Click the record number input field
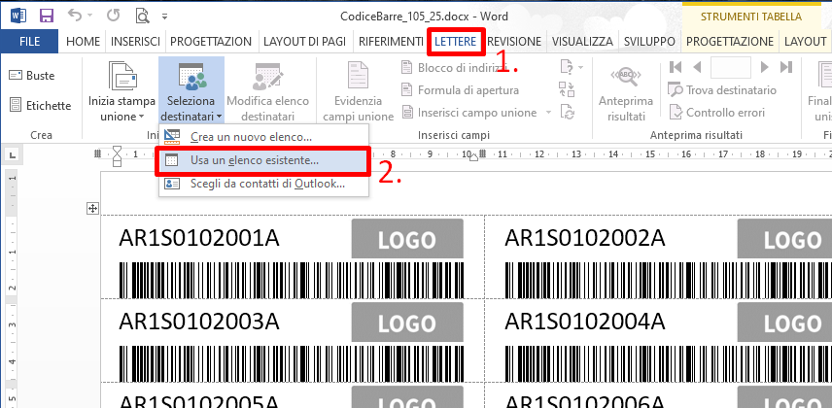 click(x=731, y=67)
